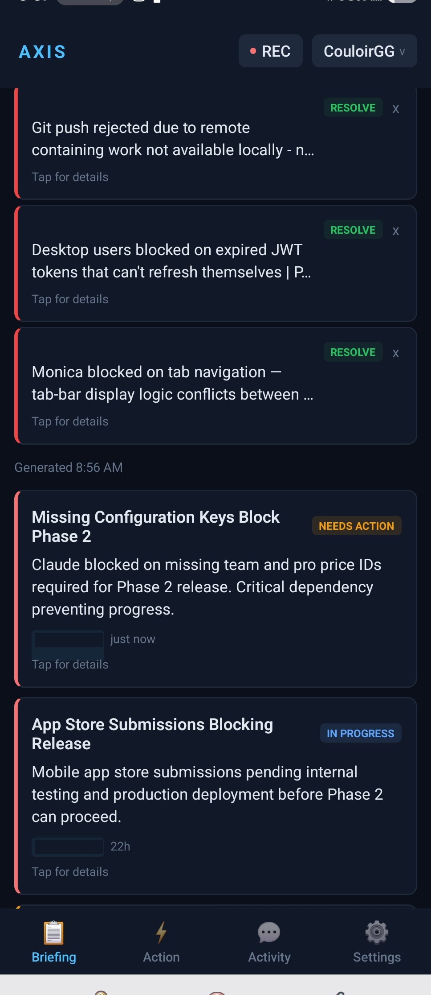
Task: Open the Settings gear icon
Action: [377, 933]
